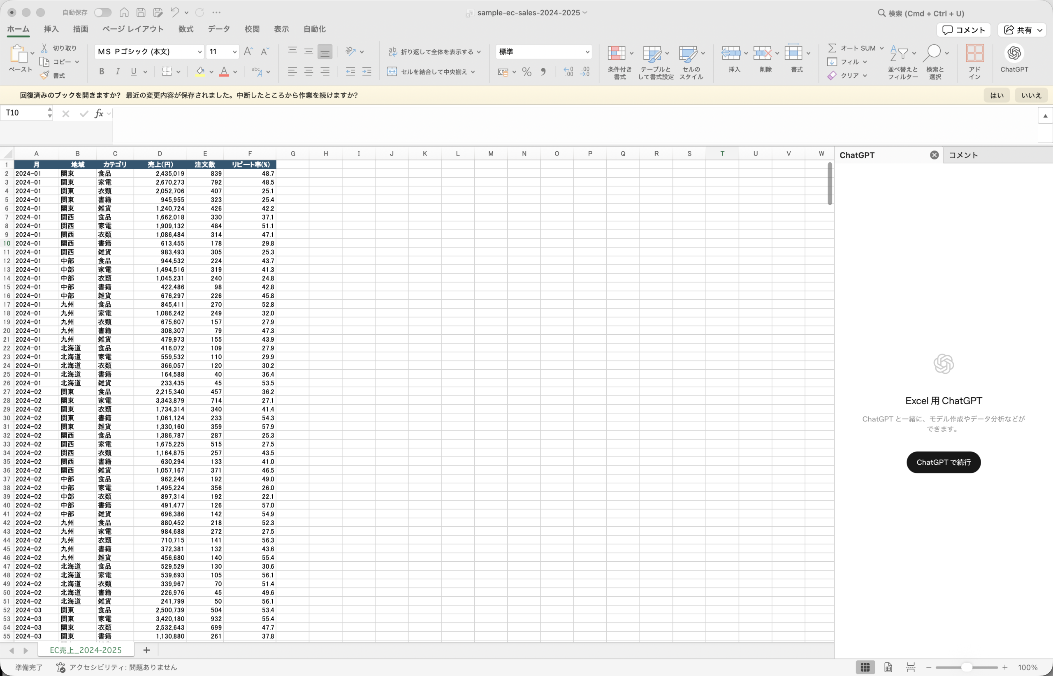The image size is (1053, 676).
Task: Click the increase indent icon
Action: pos(366,72)
